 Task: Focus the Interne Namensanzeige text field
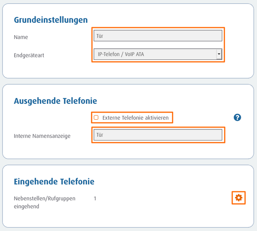point(158,135)
